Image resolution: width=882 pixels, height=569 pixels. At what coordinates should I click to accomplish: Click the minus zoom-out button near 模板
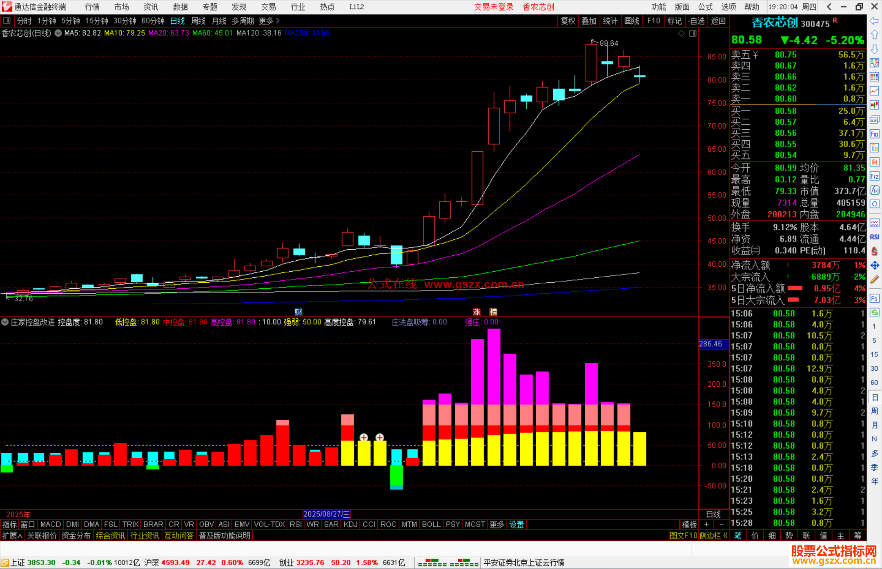(x=722, y=525)
